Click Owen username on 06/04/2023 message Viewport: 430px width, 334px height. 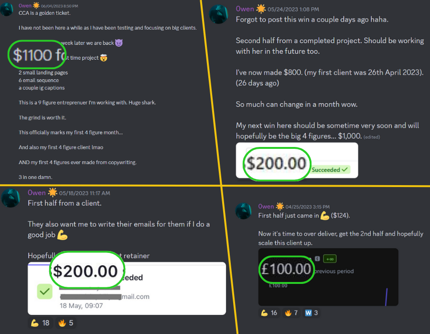(25, 6)
